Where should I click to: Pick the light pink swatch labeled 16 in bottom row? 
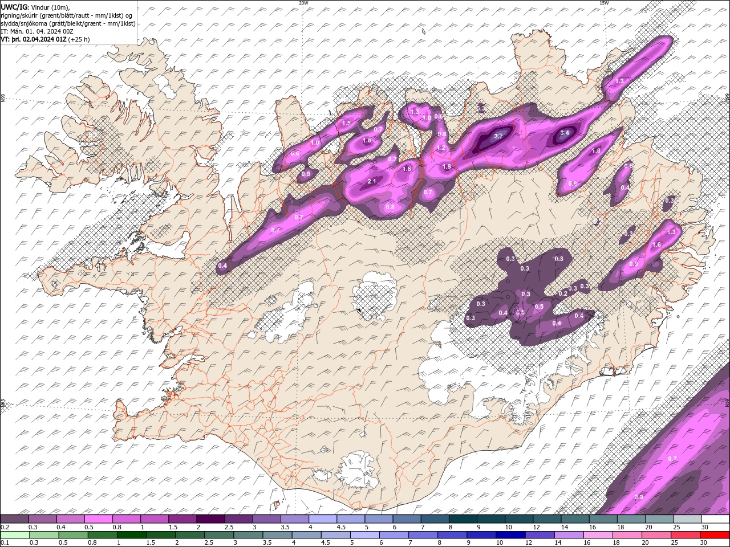point(599,535)
